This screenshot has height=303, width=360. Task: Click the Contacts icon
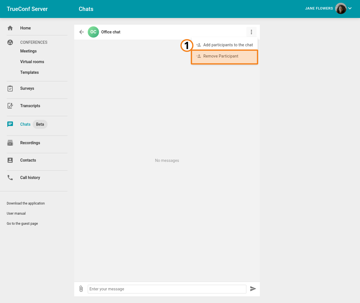[x=10, y=160]
